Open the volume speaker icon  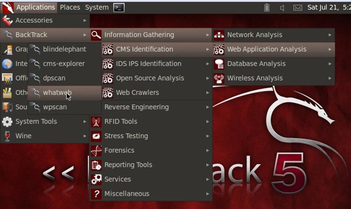(x=282, y=7)
